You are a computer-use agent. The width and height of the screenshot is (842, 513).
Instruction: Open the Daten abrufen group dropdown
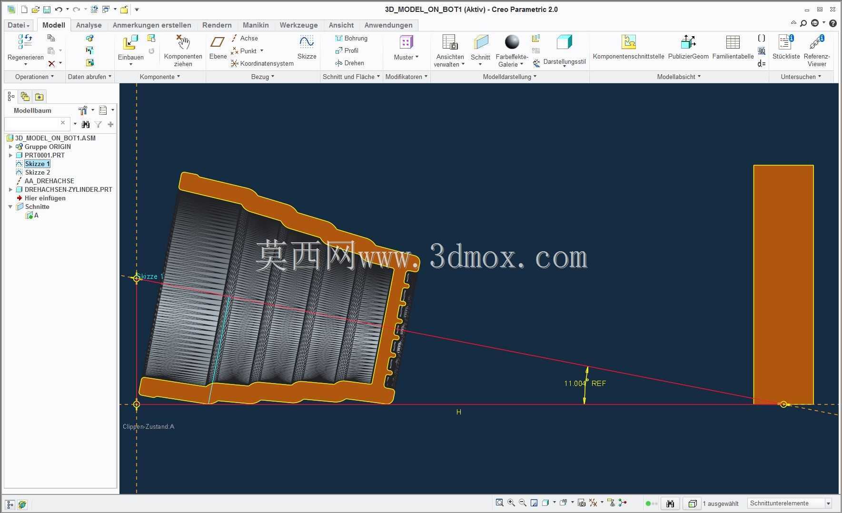pyautogui.click(x=89, y=77)
